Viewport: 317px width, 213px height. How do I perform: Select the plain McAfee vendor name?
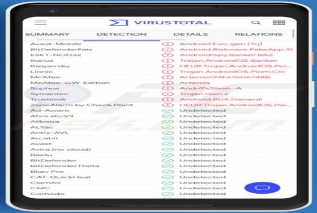coord(45,77)
